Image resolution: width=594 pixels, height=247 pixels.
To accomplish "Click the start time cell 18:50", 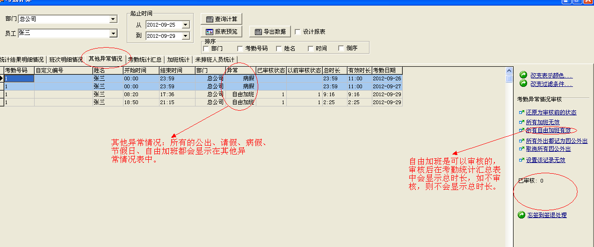I will (140, 102).
